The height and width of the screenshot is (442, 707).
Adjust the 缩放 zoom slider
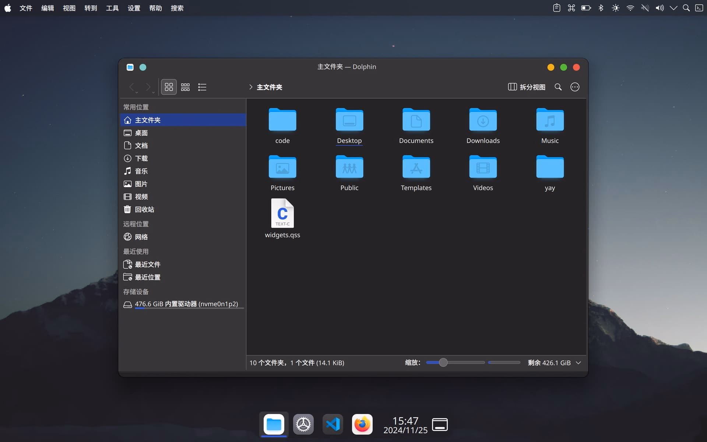(443, 363)
